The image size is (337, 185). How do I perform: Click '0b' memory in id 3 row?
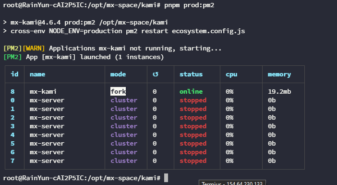(x=272, y=126)
